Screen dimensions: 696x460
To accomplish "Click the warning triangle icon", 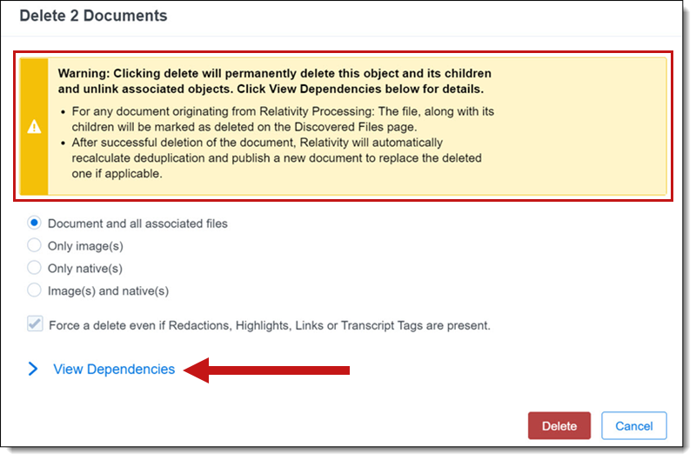I will pyautogui.click(x=34, y=127).
